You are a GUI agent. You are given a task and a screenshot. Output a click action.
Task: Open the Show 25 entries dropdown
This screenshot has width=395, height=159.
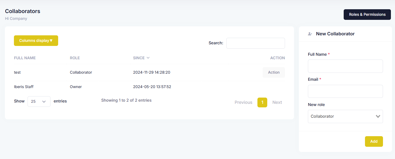pyautogui.click(x=39, y=101)
